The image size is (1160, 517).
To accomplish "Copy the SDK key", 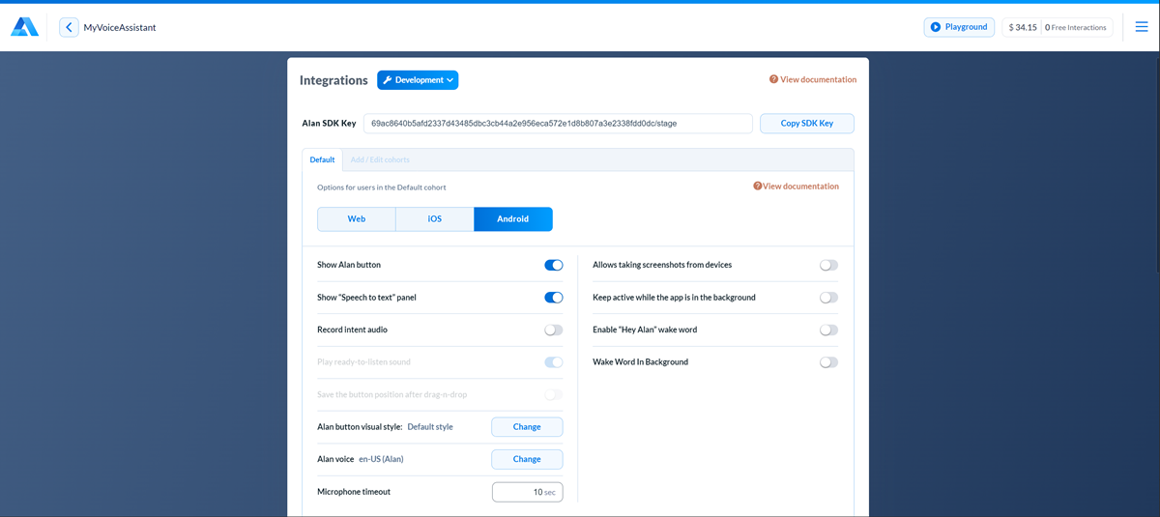I will pos(806,124).
